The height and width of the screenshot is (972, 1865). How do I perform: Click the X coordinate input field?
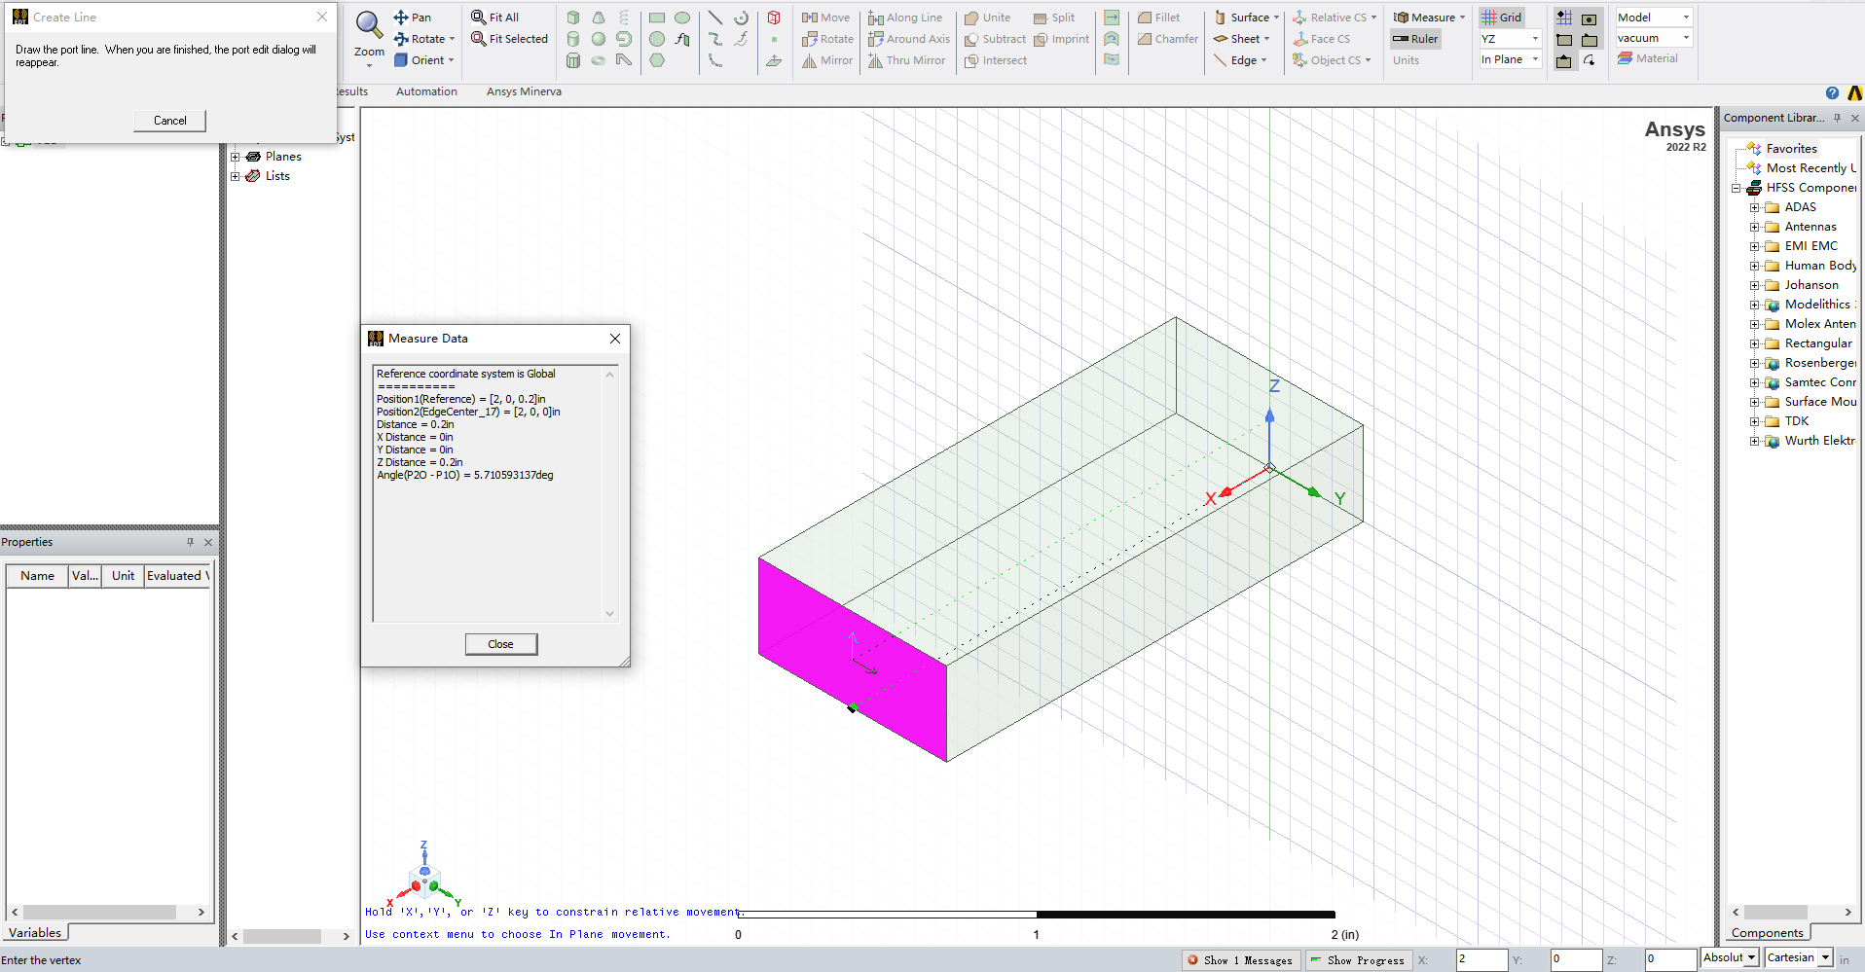point(1481,959)
